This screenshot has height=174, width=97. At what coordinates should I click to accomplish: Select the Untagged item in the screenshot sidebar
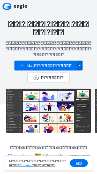[x=14, y=96]
